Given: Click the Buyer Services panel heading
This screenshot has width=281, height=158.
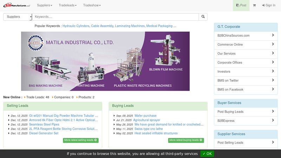Looking at the screenshot, I should pos(229,103).
